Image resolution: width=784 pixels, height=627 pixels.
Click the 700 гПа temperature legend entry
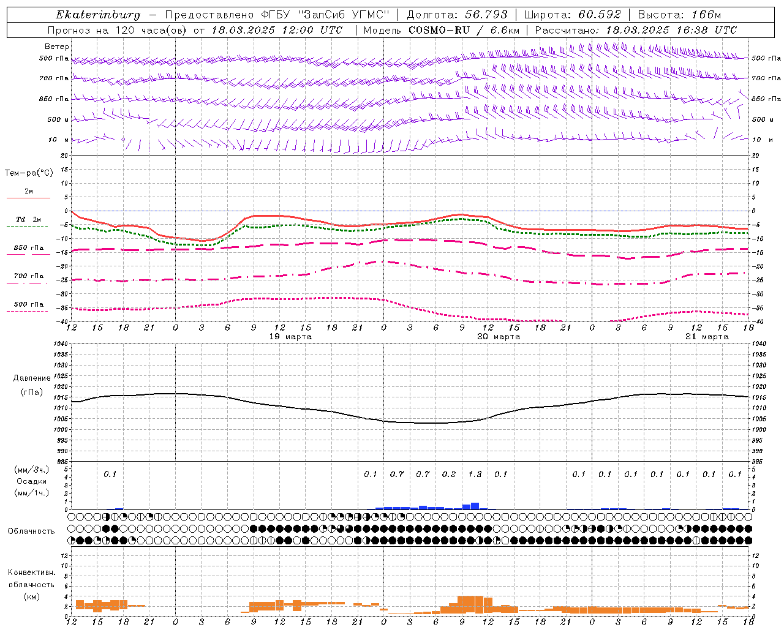[29, 276]
